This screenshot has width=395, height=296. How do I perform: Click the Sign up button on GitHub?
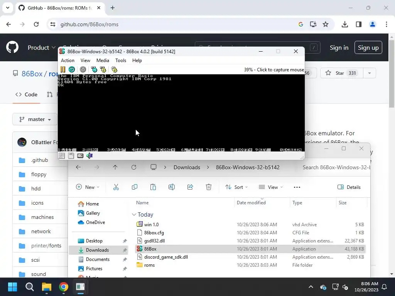tap(368, 47)
